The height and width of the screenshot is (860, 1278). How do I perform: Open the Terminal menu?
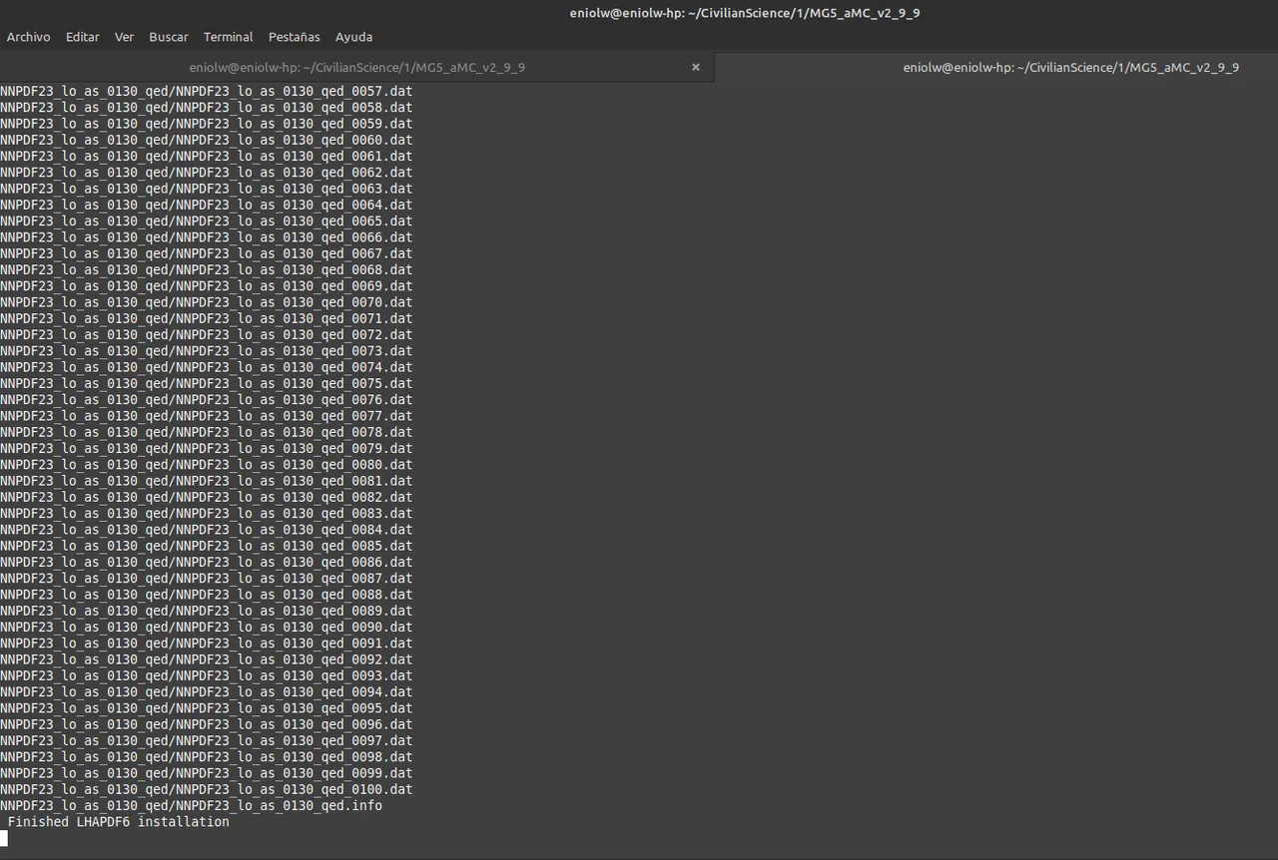pos(228,37)
